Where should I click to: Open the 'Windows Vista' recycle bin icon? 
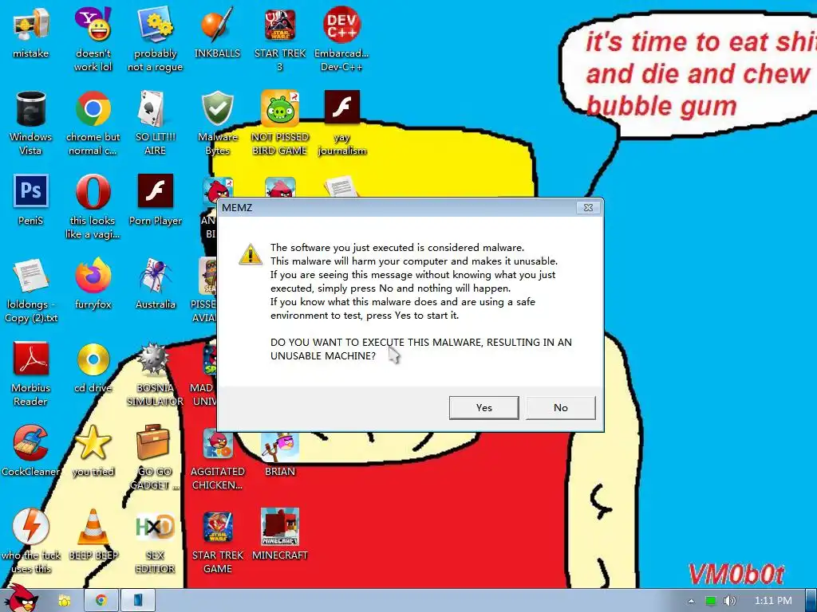(x=31, y=123)
